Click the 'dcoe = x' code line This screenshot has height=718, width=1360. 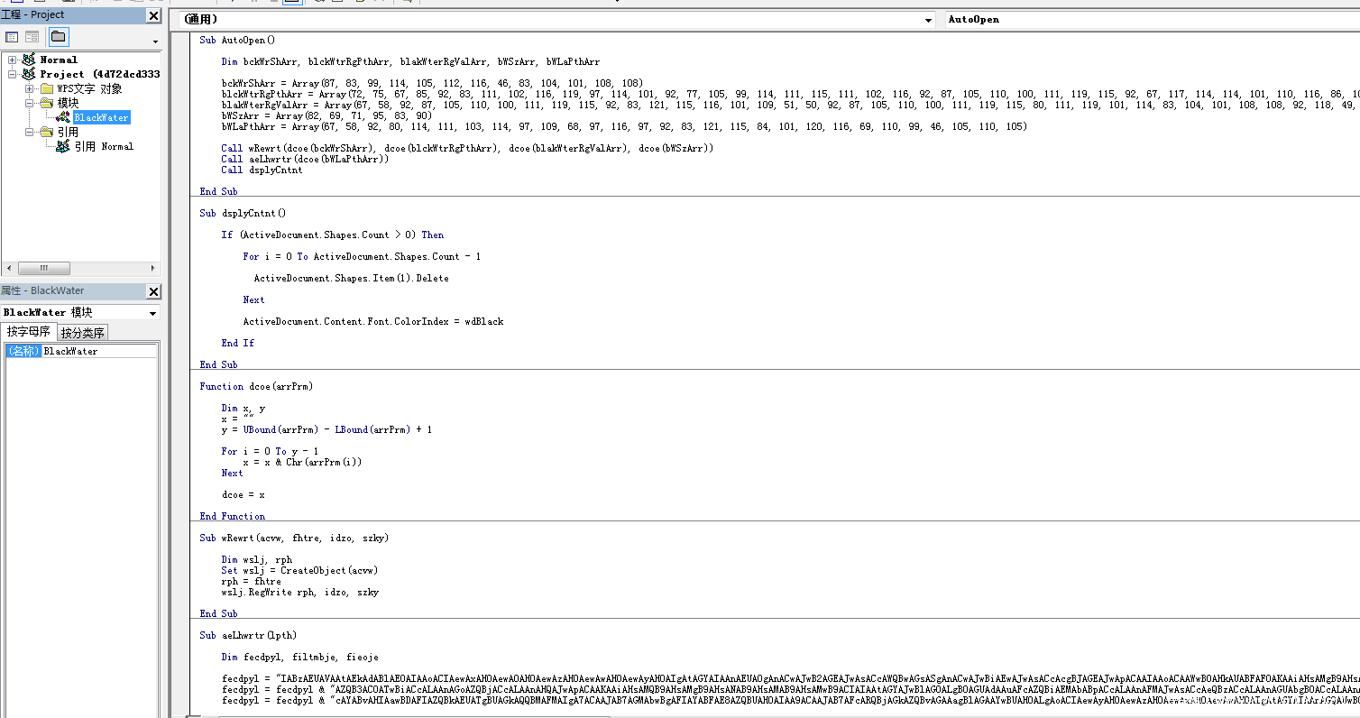pos(244,494)
